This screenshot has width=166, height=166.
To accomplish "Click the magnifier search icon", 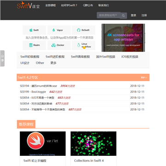I will (x=124, y=16).
